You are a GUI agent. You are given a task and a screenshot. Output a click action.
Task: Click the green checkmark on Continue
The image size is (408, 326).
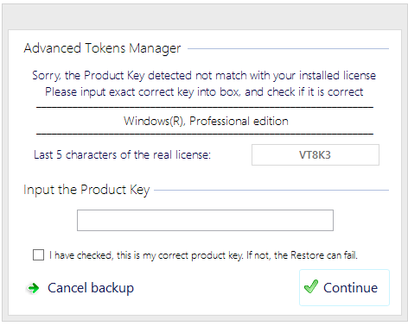311,287
